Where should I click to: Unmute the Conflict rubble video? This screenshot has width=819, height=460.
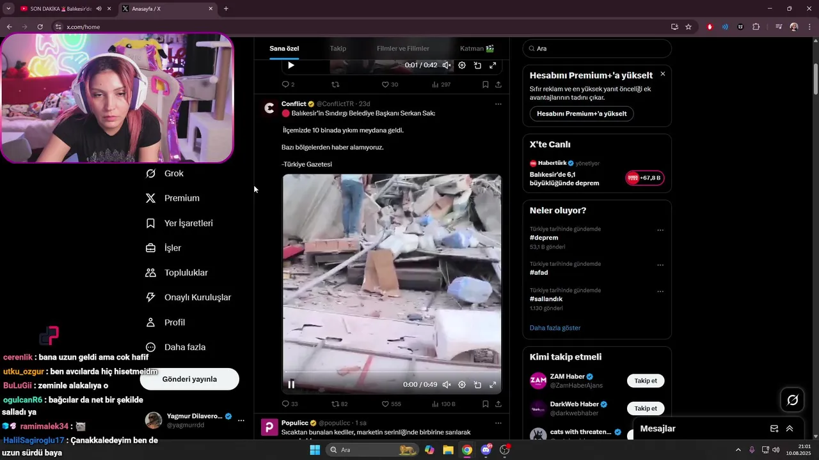pos(447,385)
